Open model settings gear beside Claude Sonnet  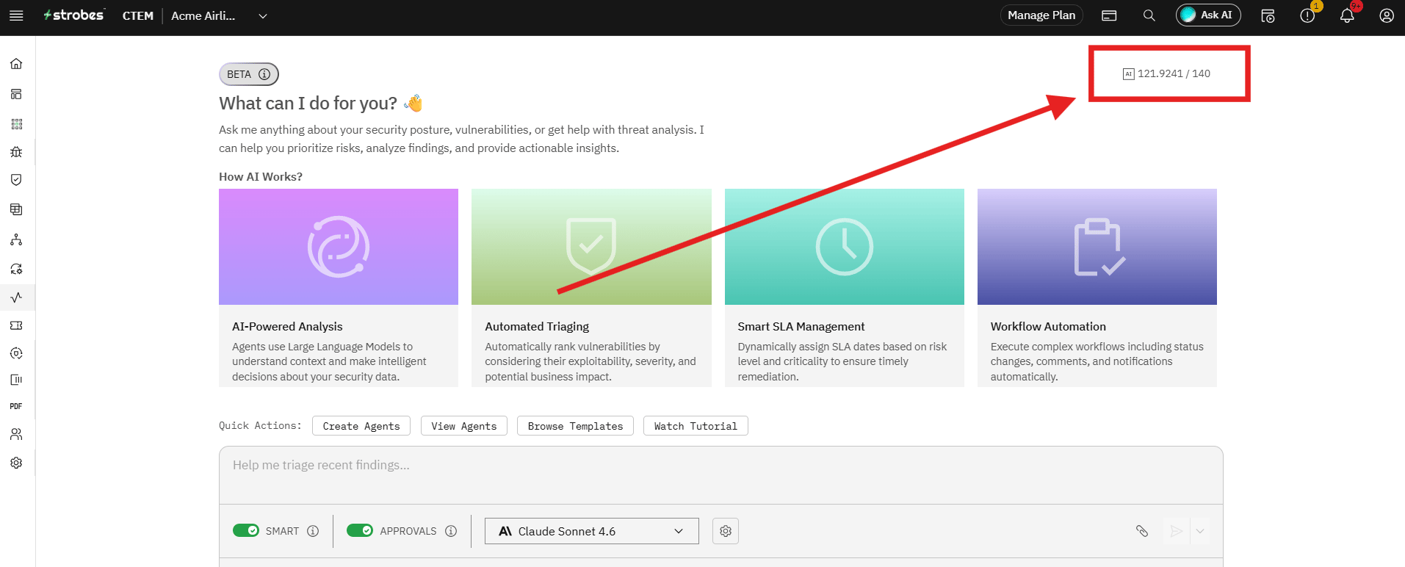point(726,531)
